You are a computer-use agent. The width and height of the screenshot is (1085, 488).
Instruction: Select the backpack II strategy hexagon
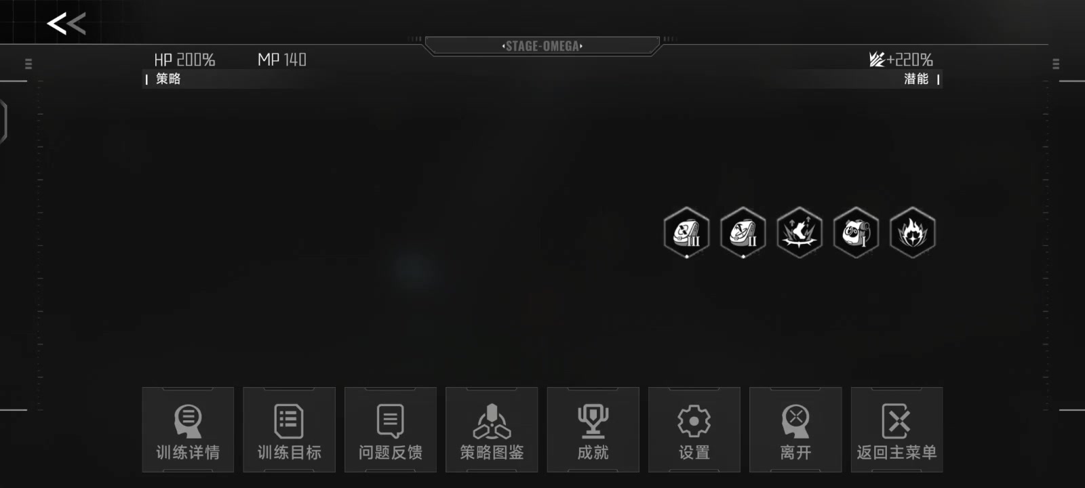pos(743,232)
